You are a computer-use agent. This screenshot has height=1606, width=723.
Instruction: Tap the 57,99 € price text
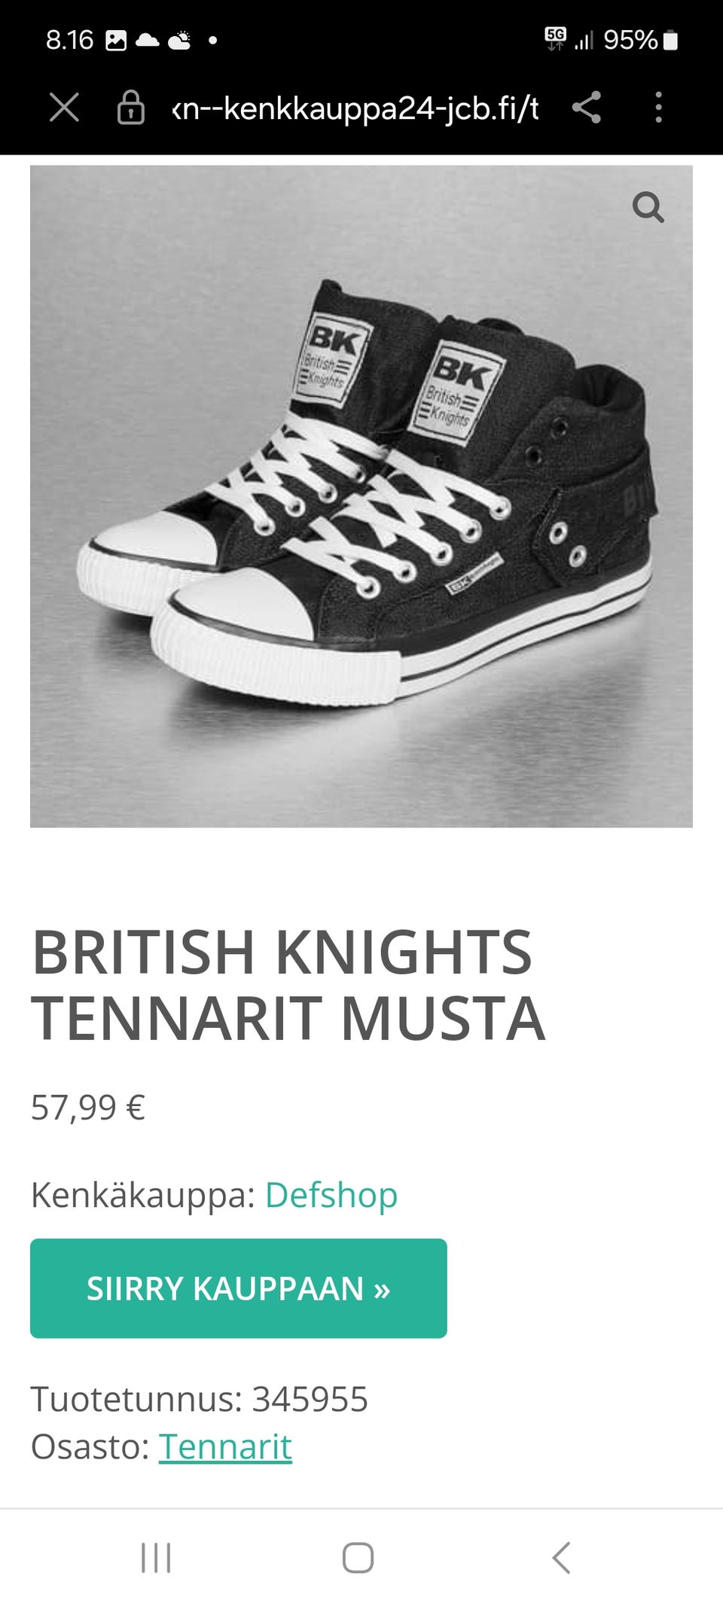tap(88, 1108)
